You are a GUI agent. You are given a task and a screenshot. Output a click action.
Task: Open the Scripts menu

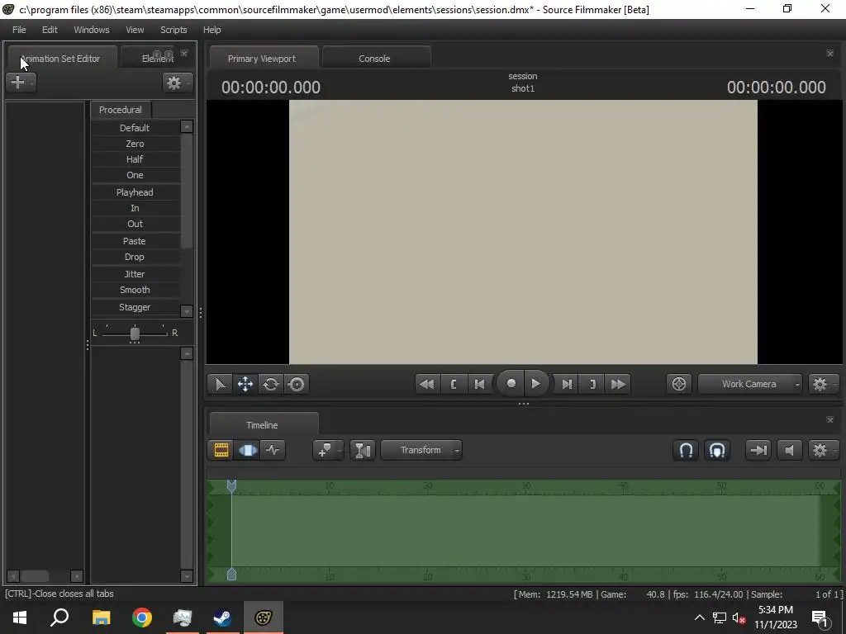[173, 30]
